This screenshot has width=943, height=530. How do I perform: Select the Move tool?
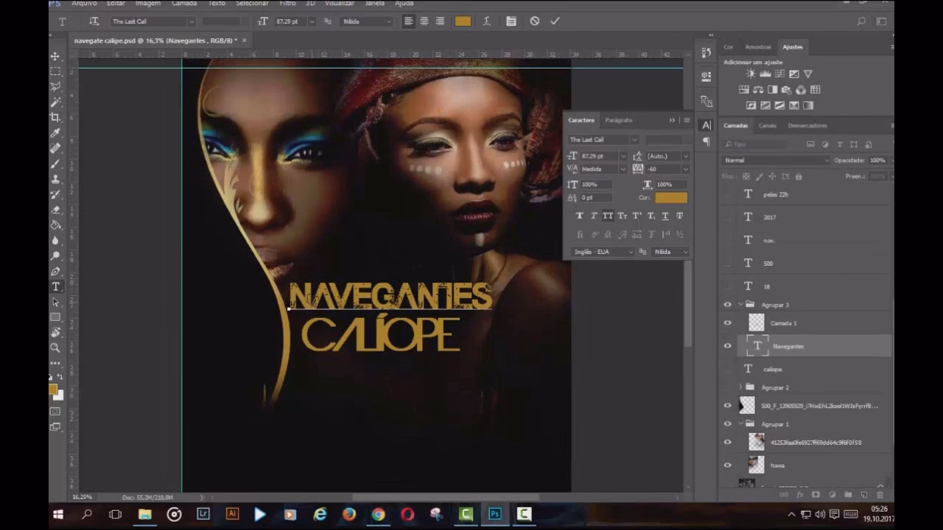55,56
